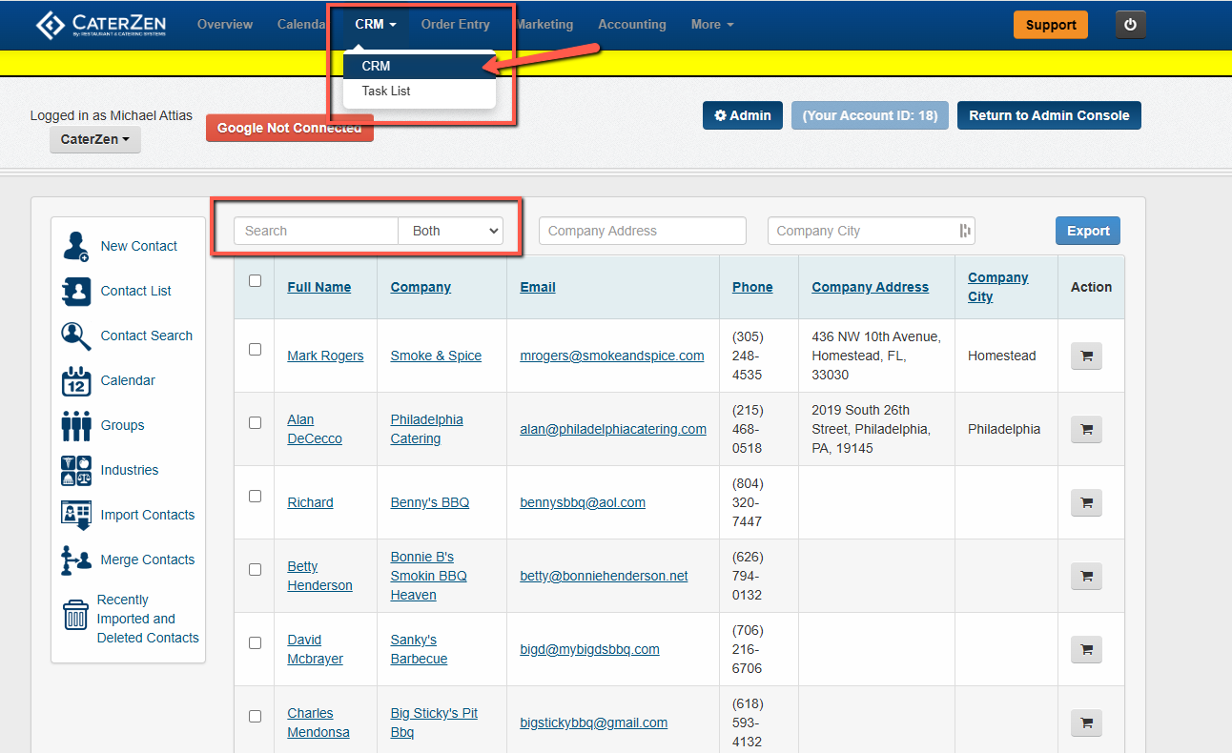Image resolution: width=1232 pixels, height=753 pixels.
Task: Click the Company Address input field
Action: 642,231
